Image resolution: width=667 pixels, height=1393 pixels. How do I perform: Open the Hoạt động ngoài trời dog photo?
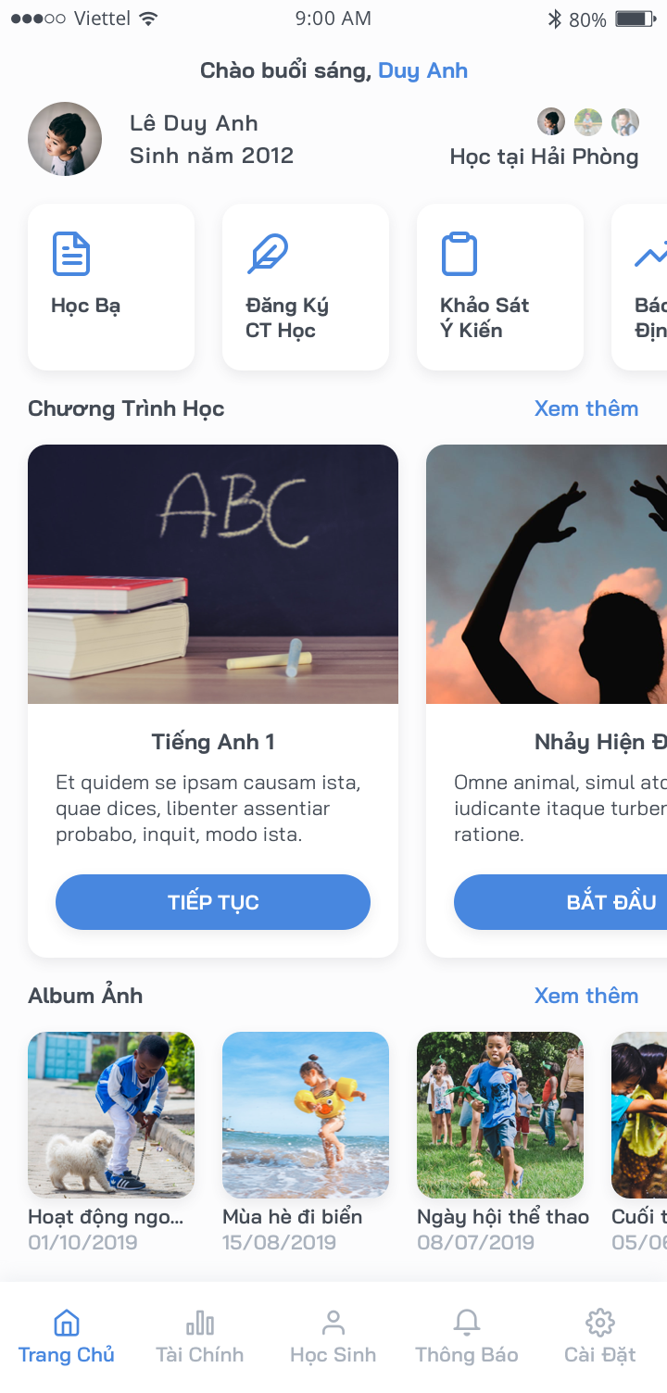coord(111,1115)
